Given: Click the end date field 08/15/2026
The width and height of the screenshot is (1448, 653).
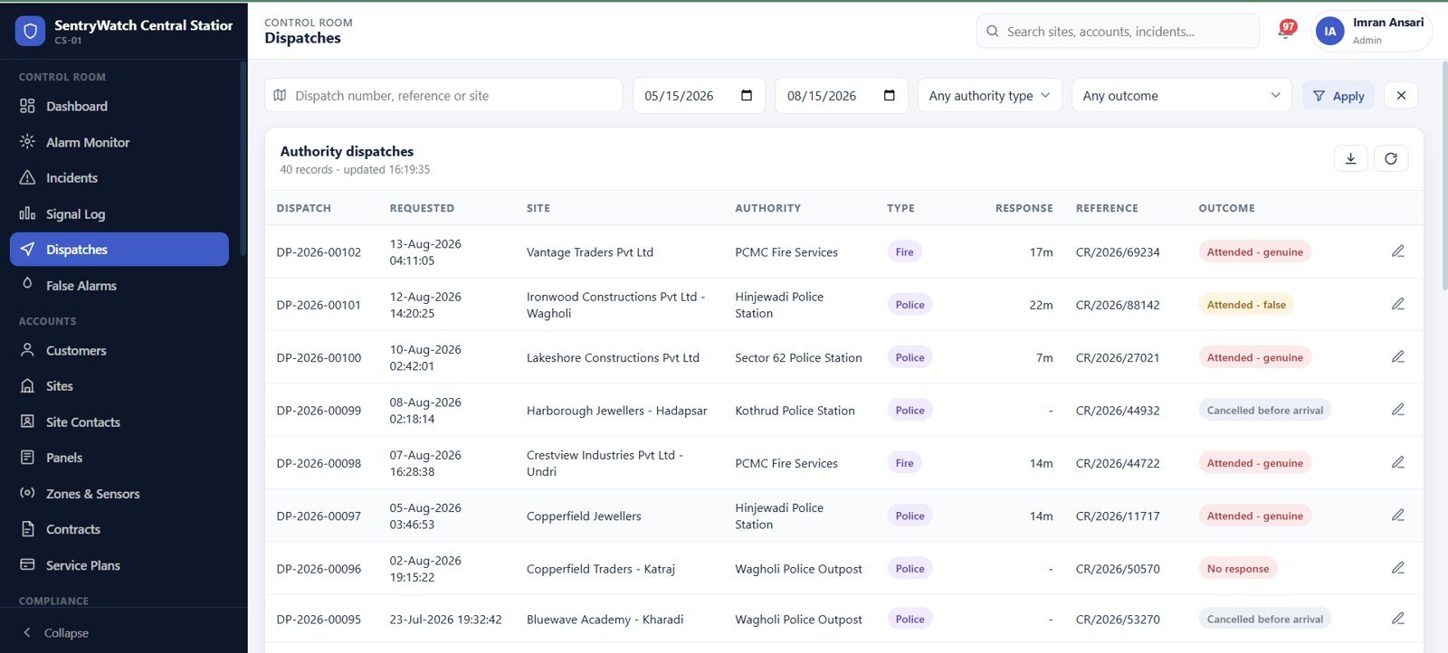Looking at the screenshot, I should coord(842,95).
